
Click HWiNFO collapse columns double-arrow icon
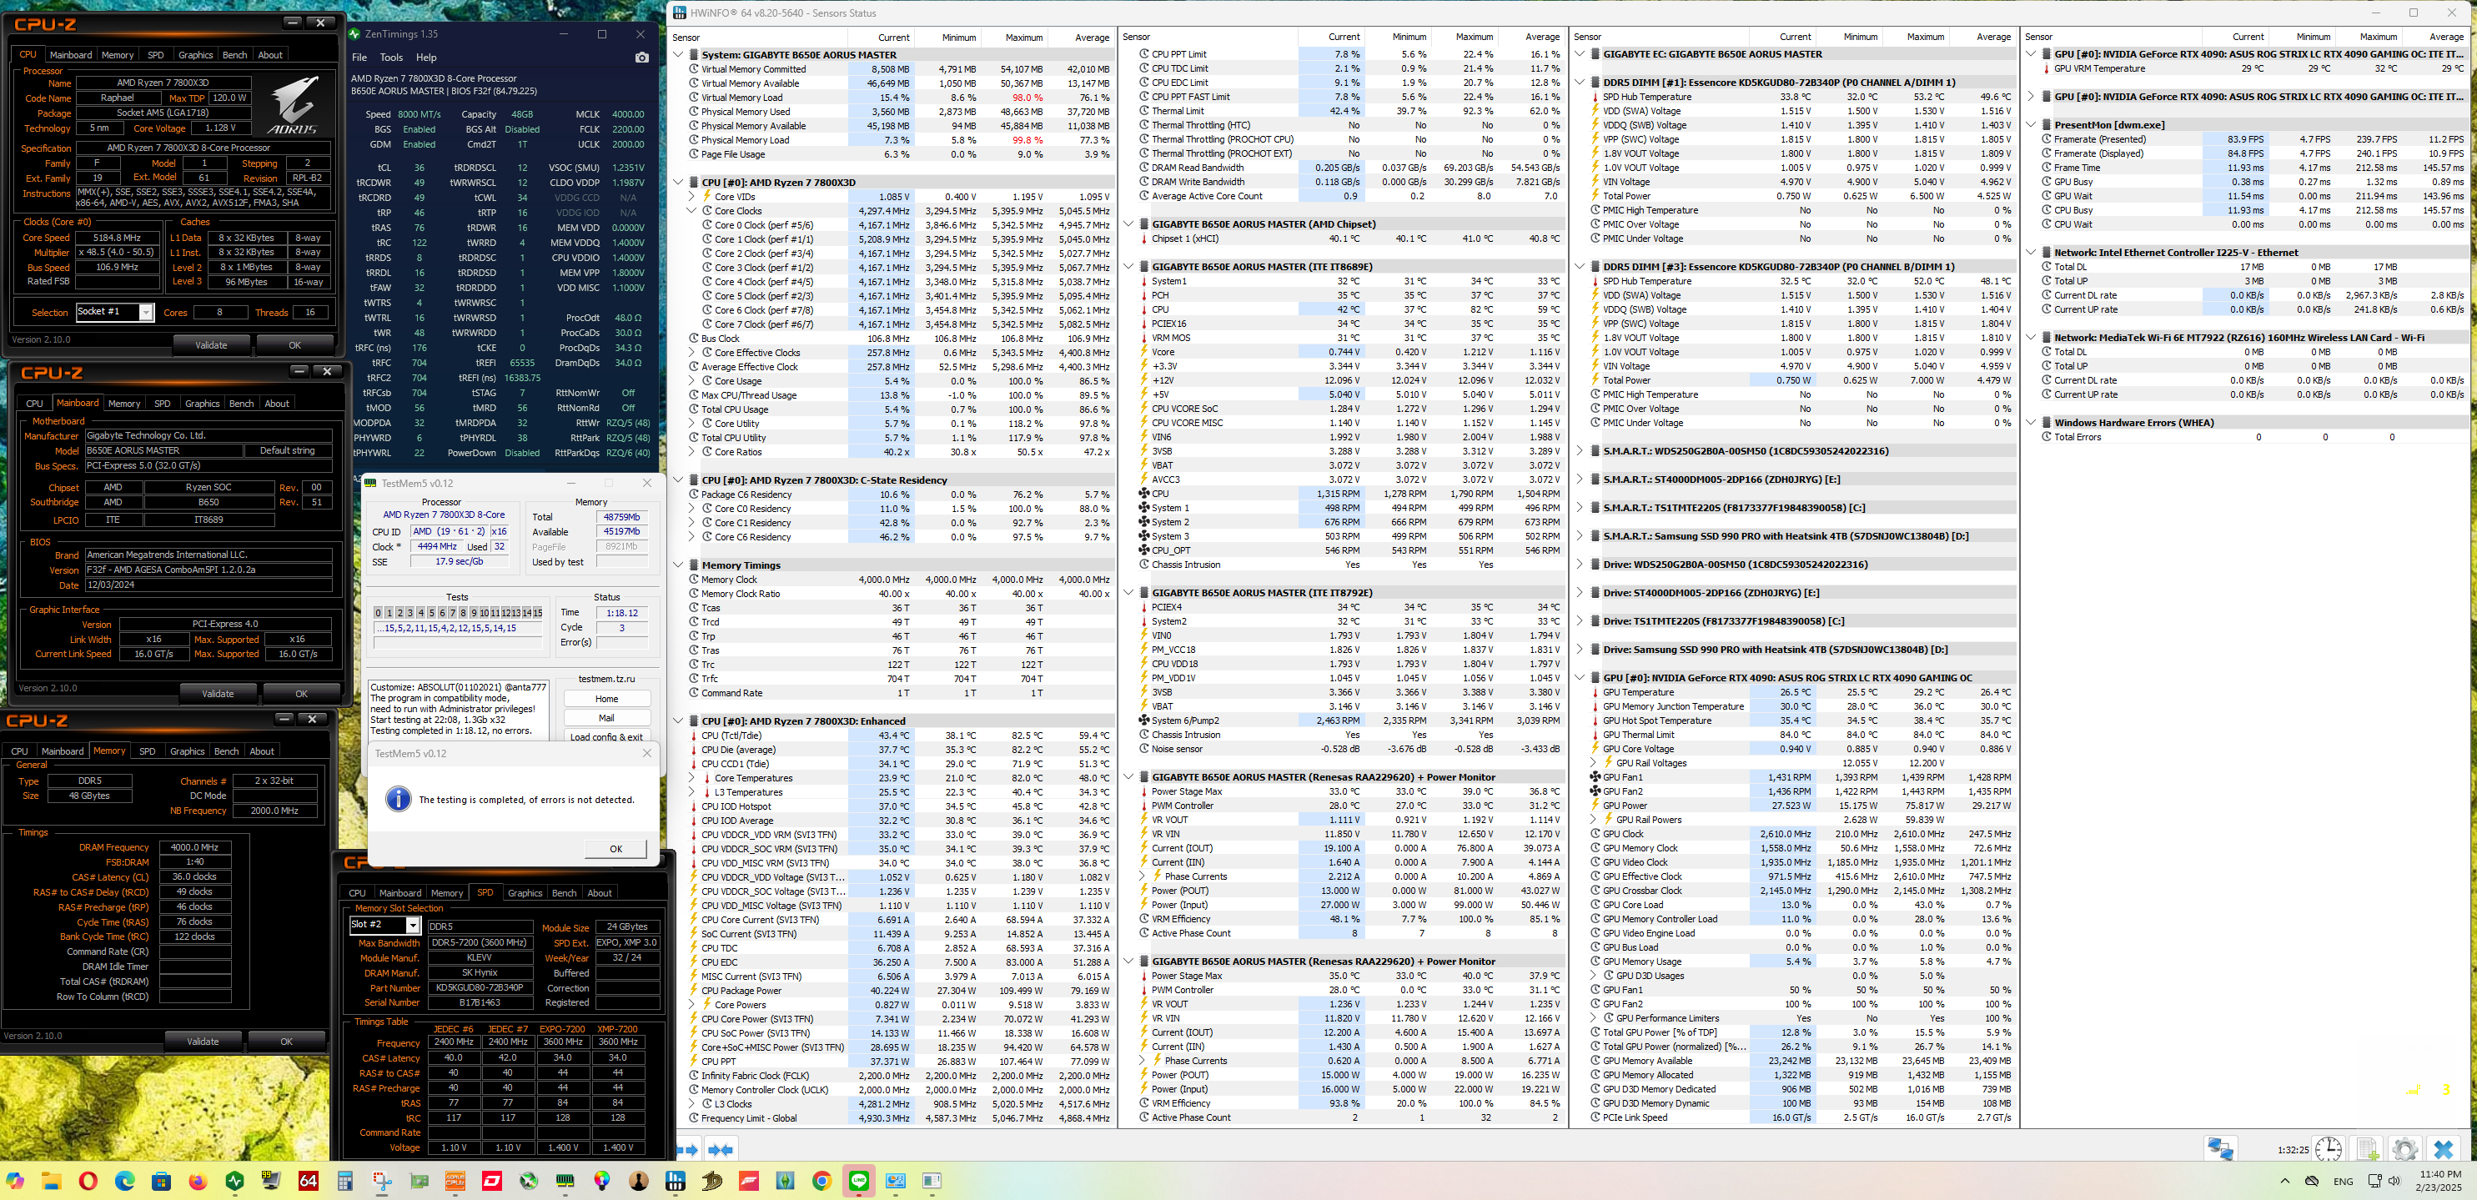(x=721, y=1149)
